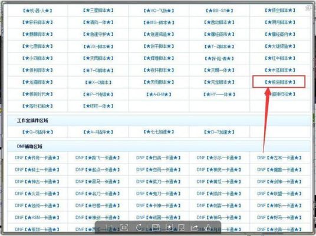Open DNF【★莎莎一卡通★】 link

tap(219, 158)
